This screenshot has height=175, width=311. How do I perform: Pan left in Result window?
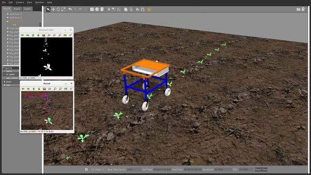(23, 88)
